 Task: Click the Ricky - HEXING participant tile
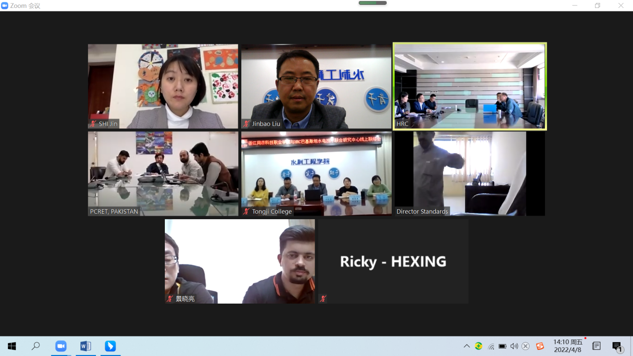393,262
